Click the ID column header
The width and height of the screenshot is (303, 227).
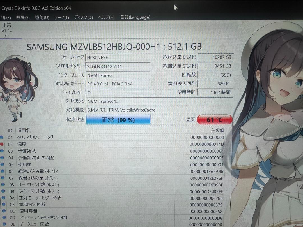click(x=10, y=131)
